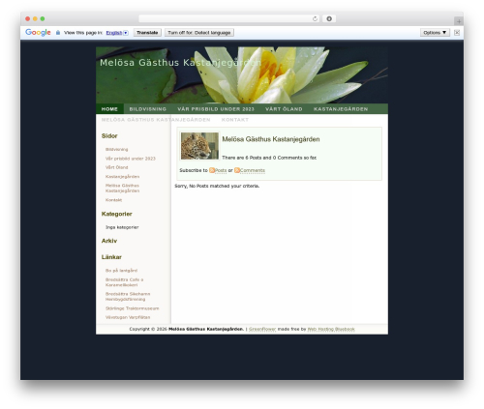
Task: Click the Arkiv sidebar heading
Action: (x=109, y=241)
